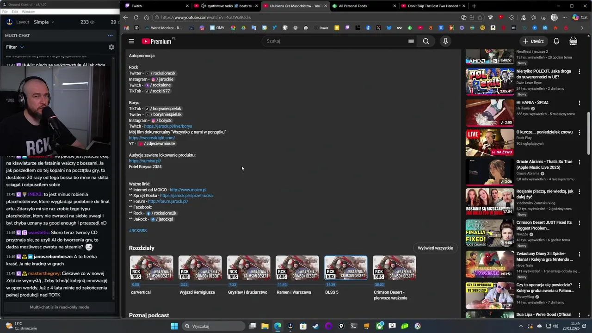Click the Wyświetl wszystkie chapters button
592x333 pixels.
[435, 248]
